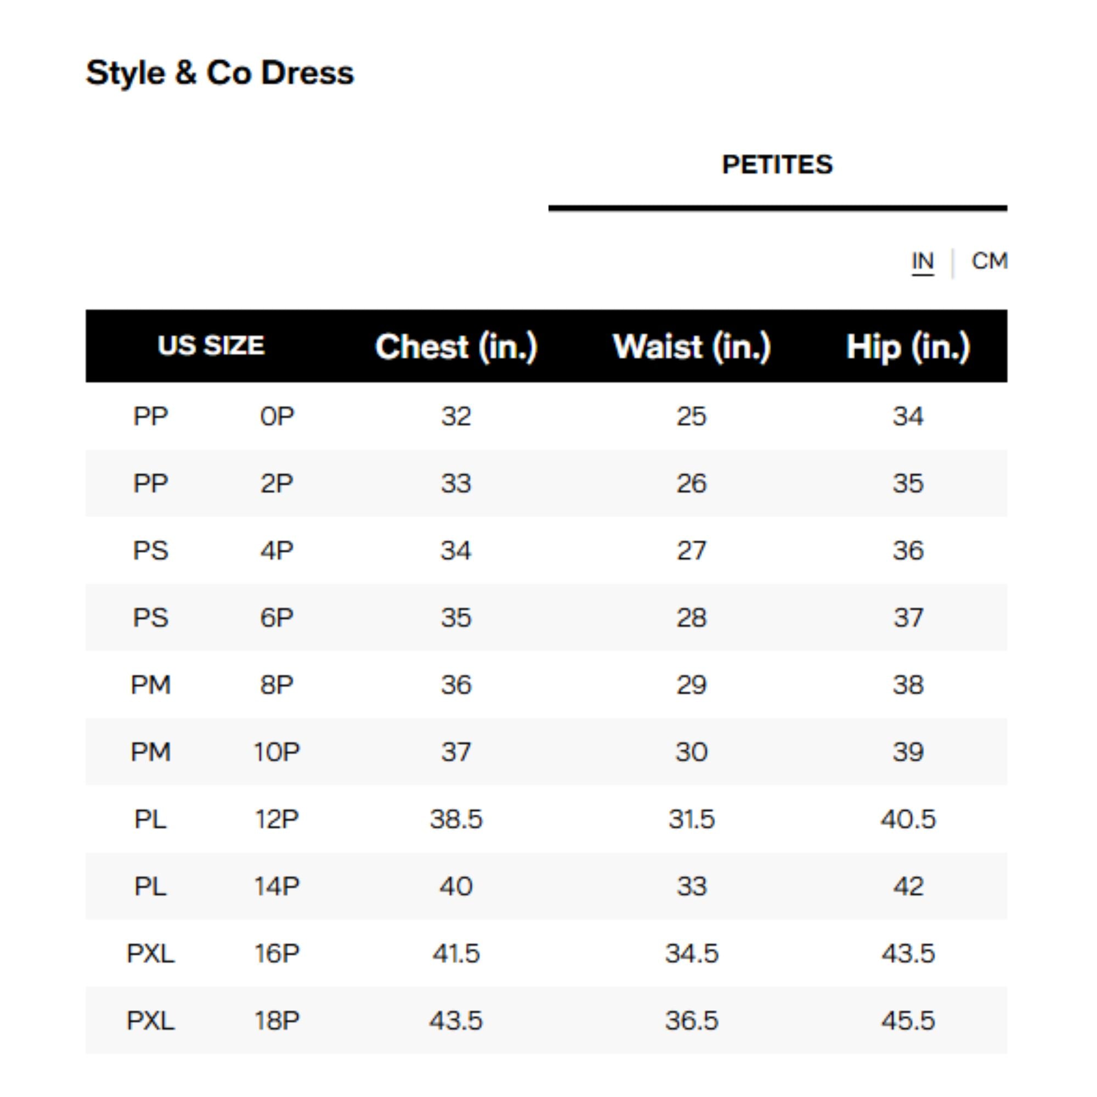This screenshot has height=1097, width=1097.
Task: Click the 14P size cell
Action: (x=276, y=886)
